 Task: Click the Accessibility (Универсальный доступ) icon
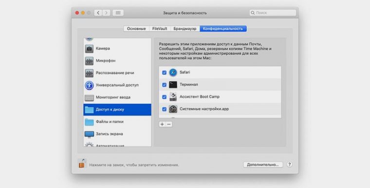[89, 85]
